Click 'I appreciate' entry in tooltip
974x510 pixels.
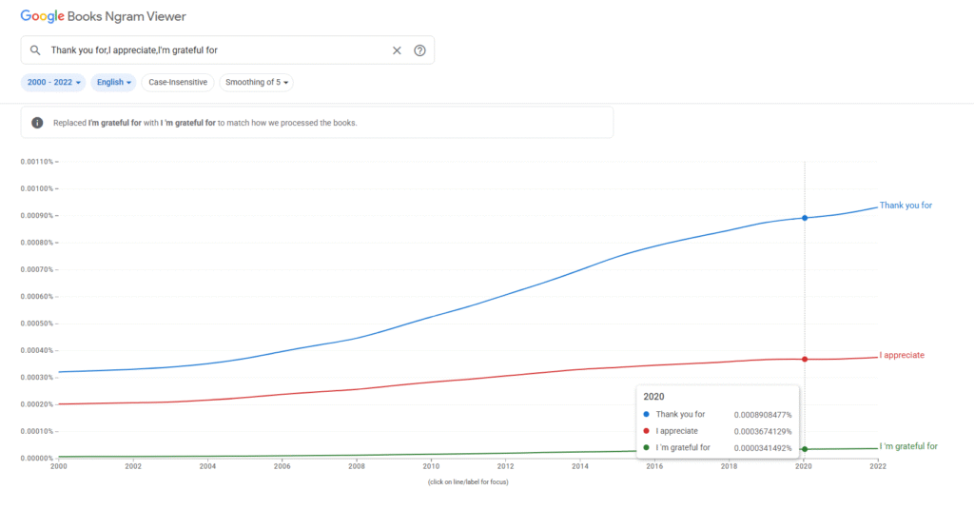[676, 430]
